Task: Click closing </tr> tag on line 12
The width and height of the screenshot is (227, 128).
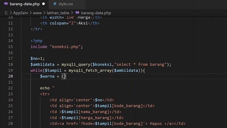Action: (x=37, y=29)
